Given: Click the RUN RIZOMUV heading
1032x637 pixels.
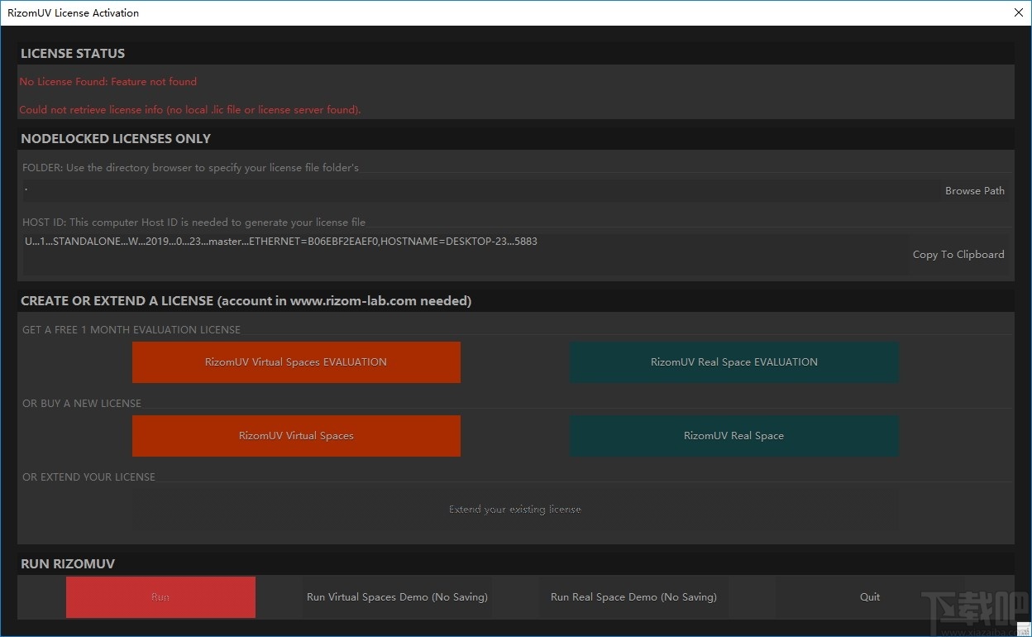Looking at the screenshot, I should coord(68,564).
